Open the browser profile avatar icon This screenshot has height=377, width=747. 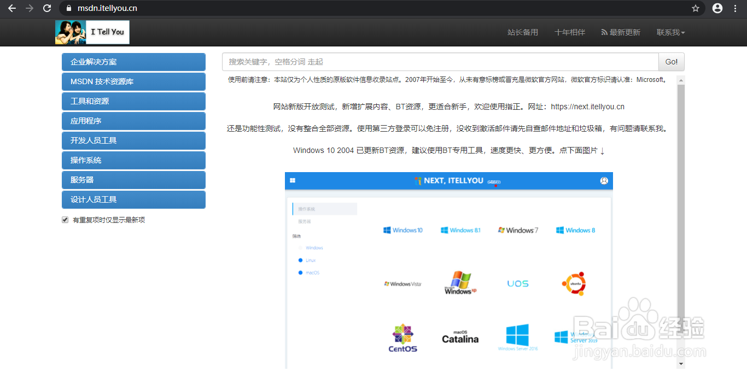[717, 8]
